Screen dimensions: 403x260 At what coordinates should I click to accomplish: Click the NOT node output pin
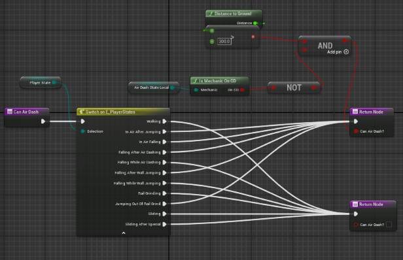(313, 88)
